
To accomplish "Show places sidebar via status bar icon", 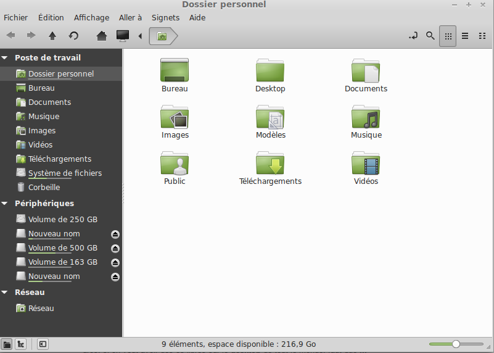I will click(7, 344).
